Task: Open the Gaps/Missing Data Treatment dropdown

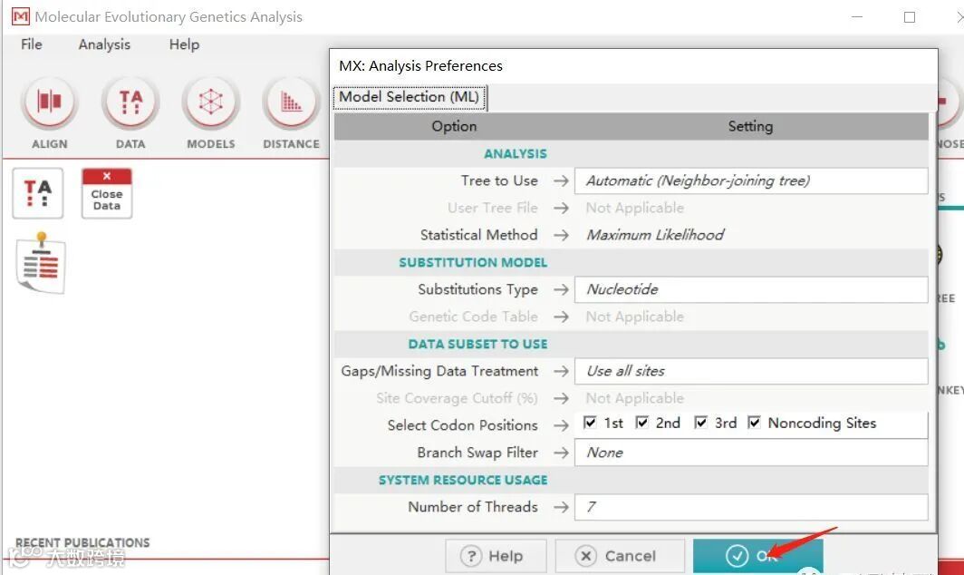Action: (751, 371)
